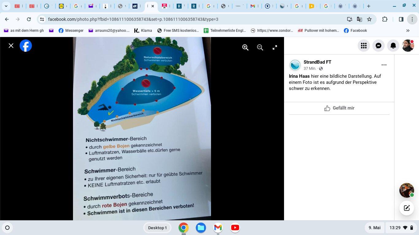This screenshot has width=419, height=235.
Task: Open Messenger chats icon
Action: point(379,46)
